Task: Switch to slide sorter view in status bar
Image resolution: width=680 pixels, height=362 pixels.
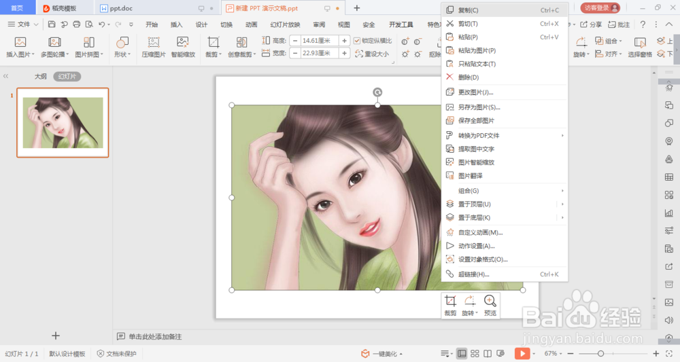Action: tap(475, 354)
